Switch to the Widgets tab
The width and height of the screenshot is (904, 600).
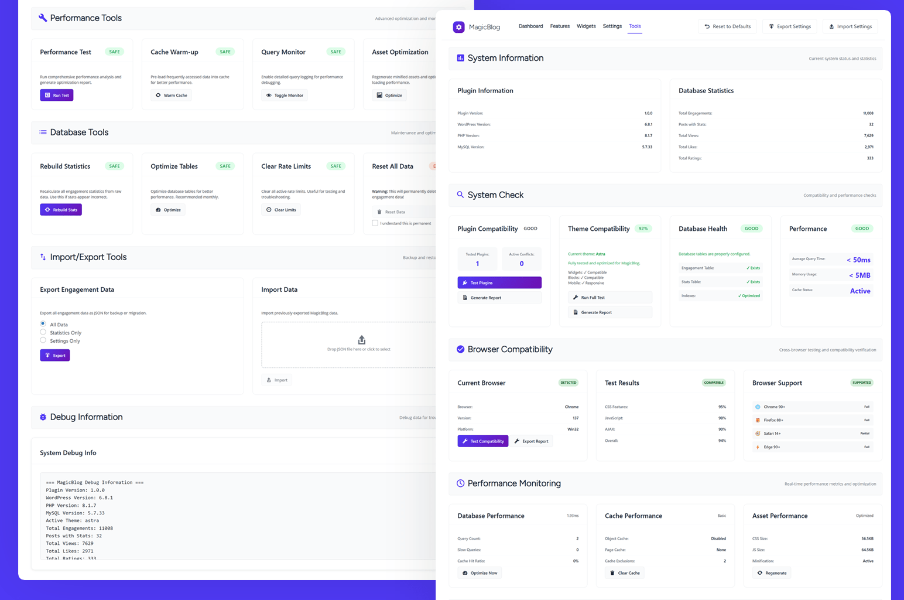(x=586, y=26)
